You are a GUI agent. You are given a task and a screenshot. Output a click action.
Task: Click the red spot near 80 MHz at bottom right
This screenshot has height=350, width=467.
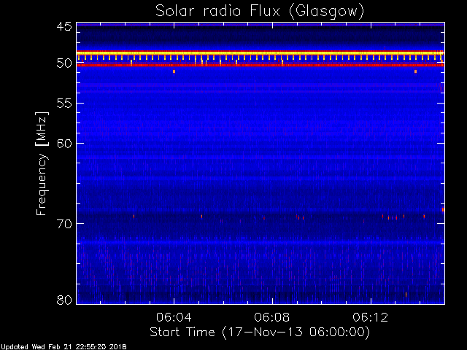(406, 294)
